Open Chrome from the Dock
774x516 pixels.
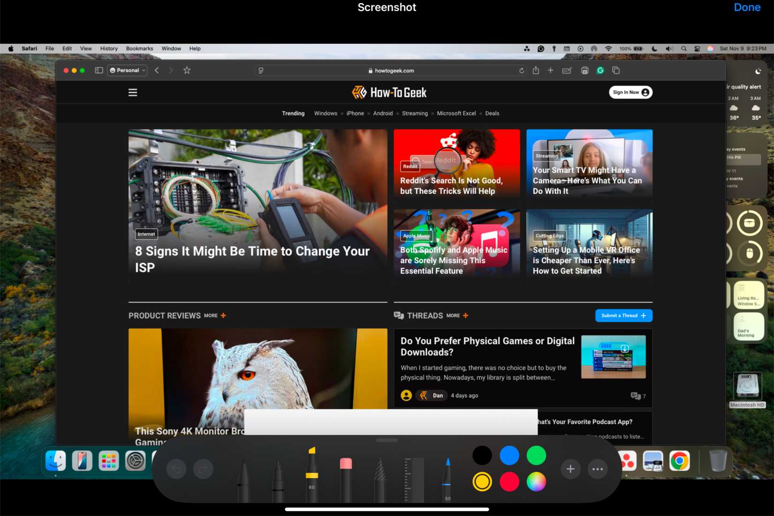(679, 461)
